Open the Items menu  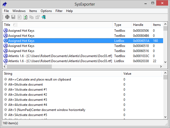[33, 11]
